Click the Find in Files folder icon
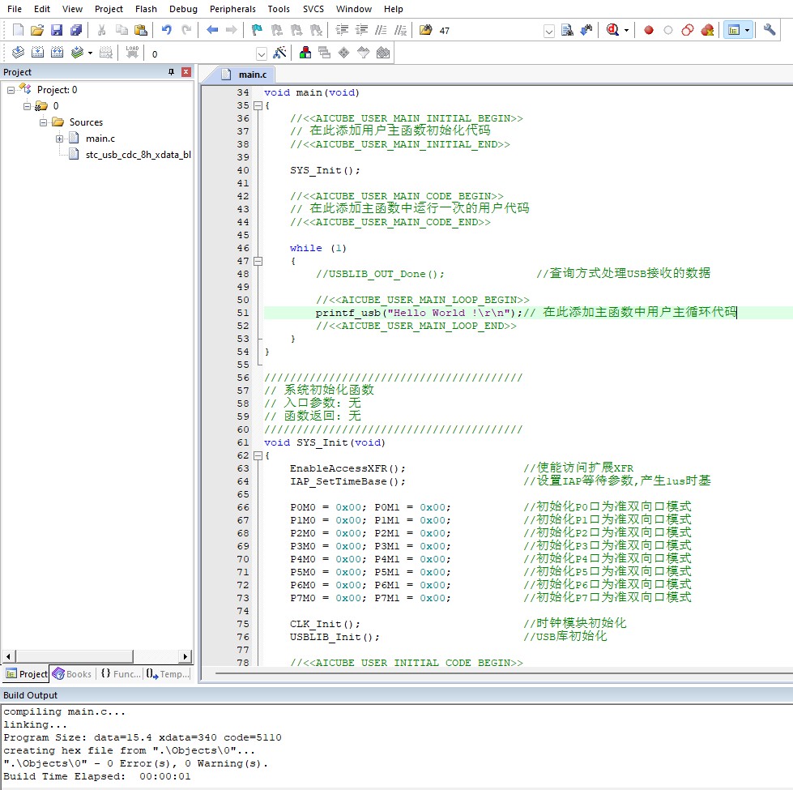The height and width of the screenshot is (790, 793). click(x=426, y=30)
